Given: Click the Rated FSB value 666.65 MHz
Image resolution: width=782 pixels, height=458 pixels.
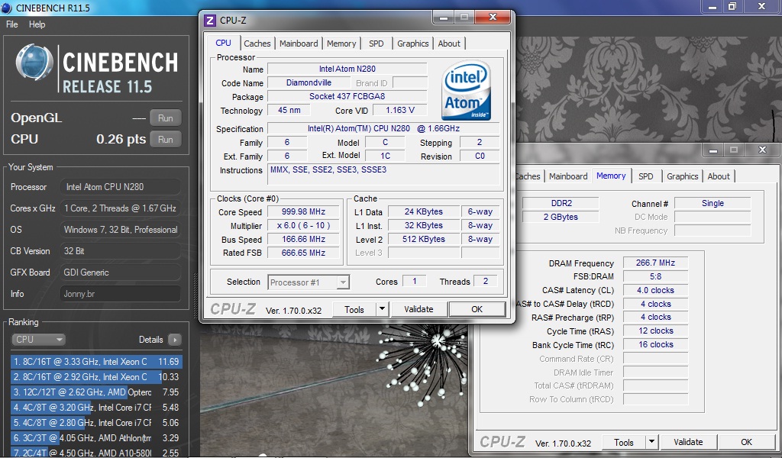Looking at the screenshot, I should [x=303, y=253].
